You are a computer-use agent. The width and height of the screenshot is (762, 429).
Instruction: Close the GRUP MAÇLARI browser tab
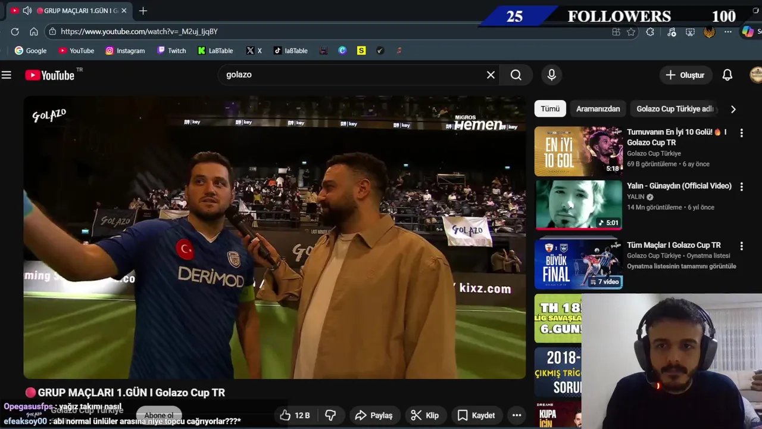click(x=124, y=11)
